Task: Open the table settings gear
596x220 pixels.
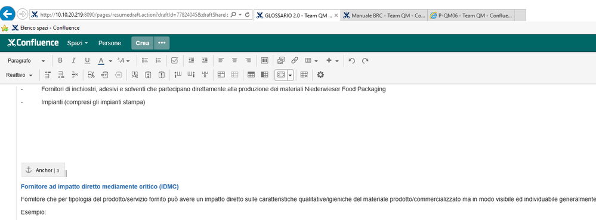Action: pos(320,75)
